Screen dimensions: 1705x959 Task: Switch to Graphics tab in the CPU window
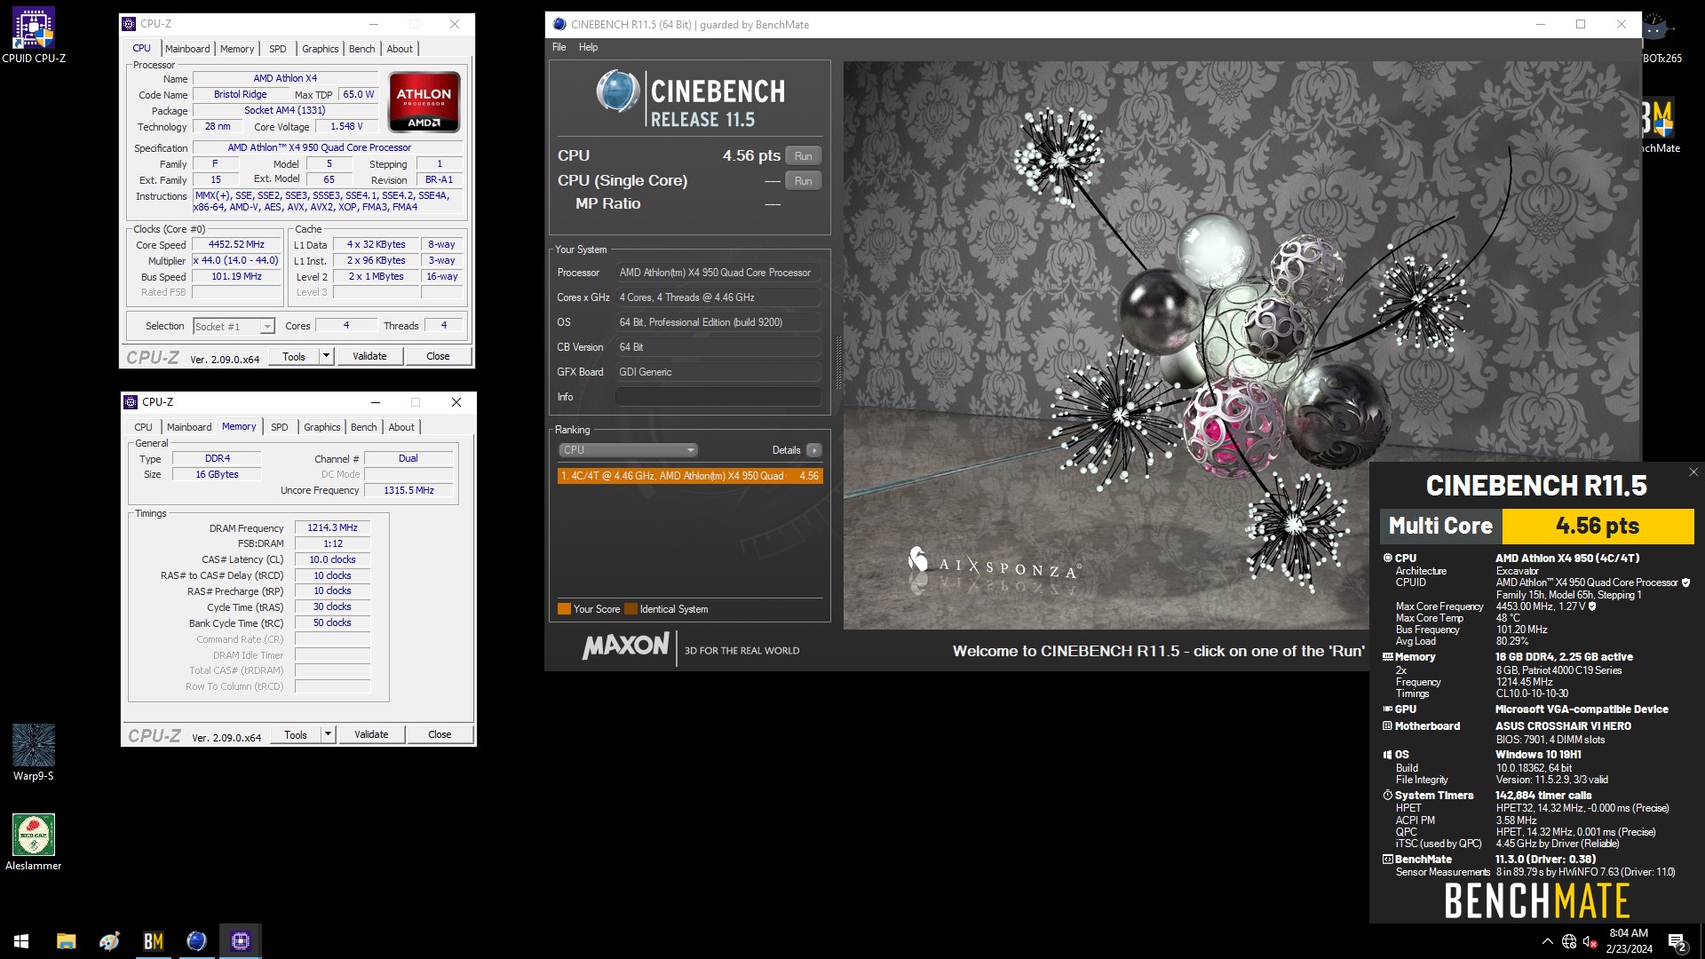320,49
